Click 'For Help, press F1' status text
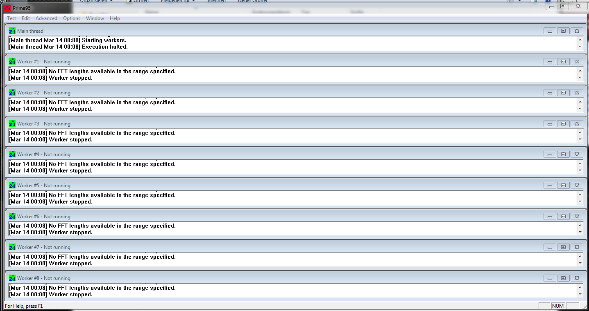 coord(24,306)
